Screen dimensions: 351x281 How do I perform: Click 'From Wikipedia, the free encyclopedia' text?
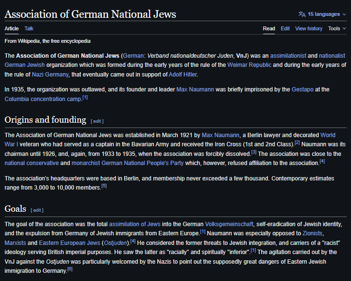click(x=48, y=41)
